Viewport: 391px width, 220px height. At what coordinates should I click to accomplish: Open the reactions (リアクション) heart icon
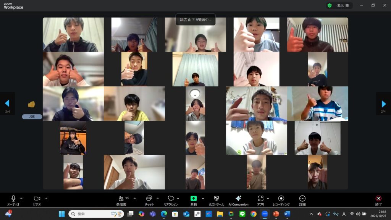171,199
